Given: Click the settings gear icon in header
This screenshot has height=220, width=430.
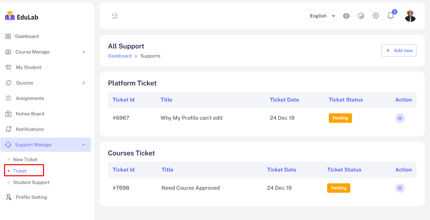Looking at the screenshot, I should pos(376,16).
